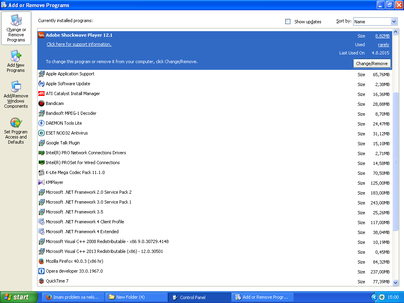Image resolution: width=404 pixels, height=303 pixels.
Task: Click the Adobe Shockwave Player icon
Action: [x=41, y=35]
